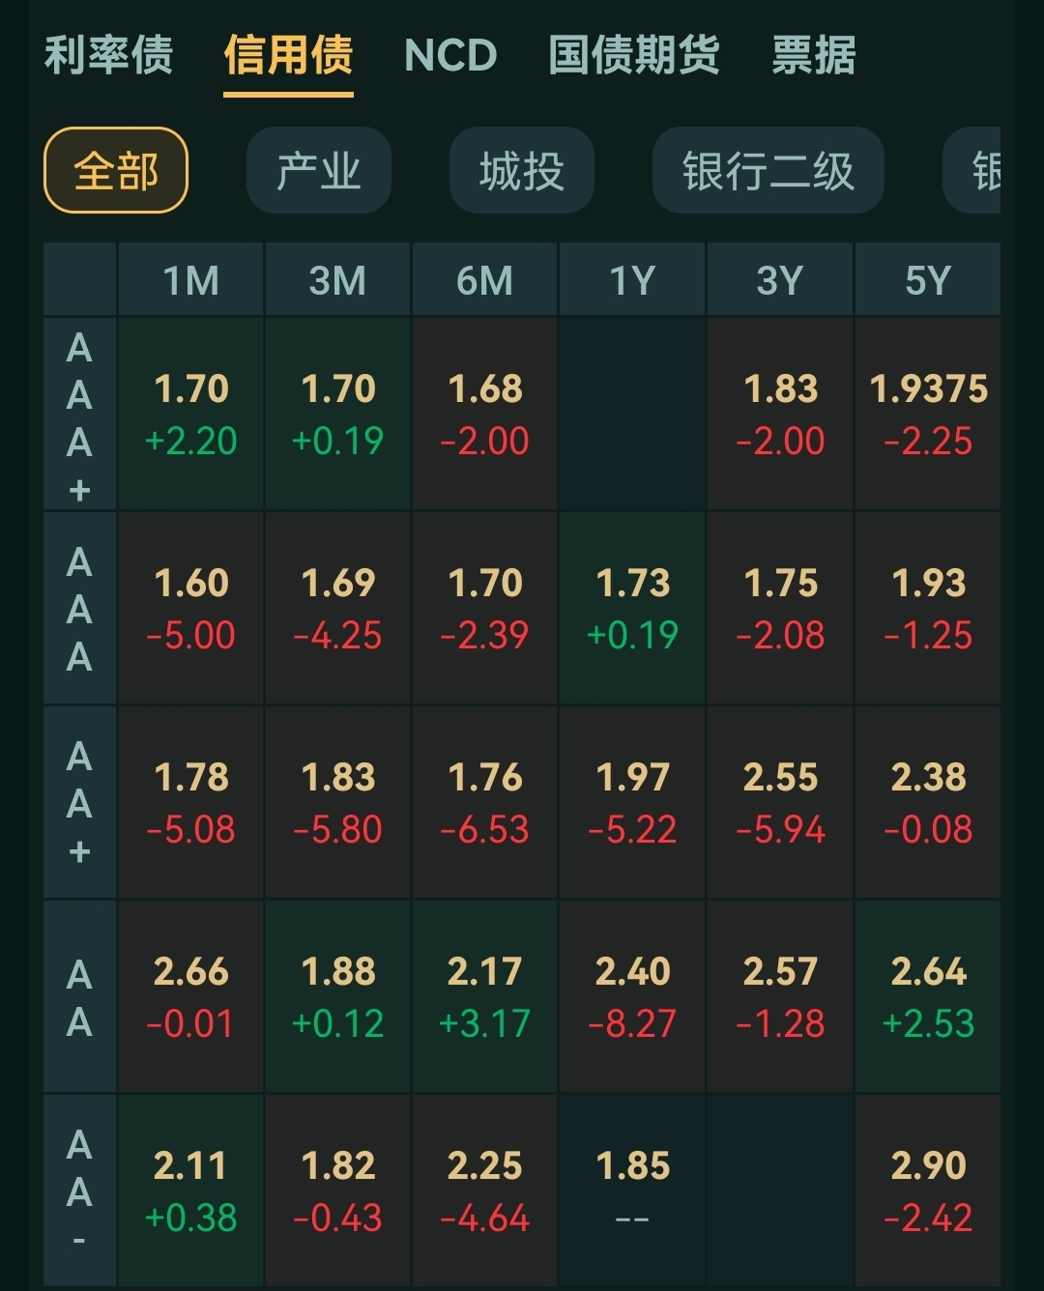The height and width of the screenshot is (1291, 1044).
Task: Tap the 5Y column header
Action: (928, 280)
